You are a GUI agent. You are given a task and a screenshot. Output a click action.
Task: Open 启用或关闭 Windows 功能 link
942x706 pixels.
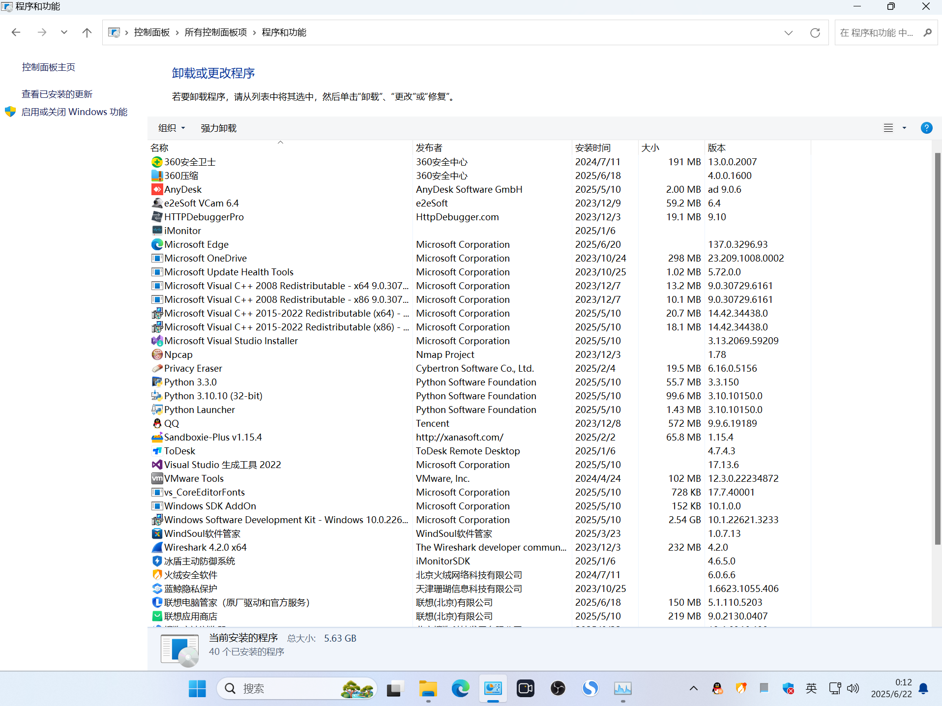[74, 112]
